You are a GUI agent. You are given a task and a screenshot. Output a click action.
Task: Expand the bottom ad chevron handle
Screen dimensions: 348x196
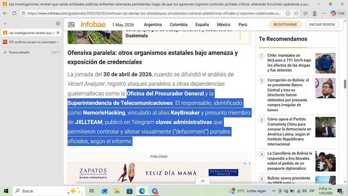203,181
